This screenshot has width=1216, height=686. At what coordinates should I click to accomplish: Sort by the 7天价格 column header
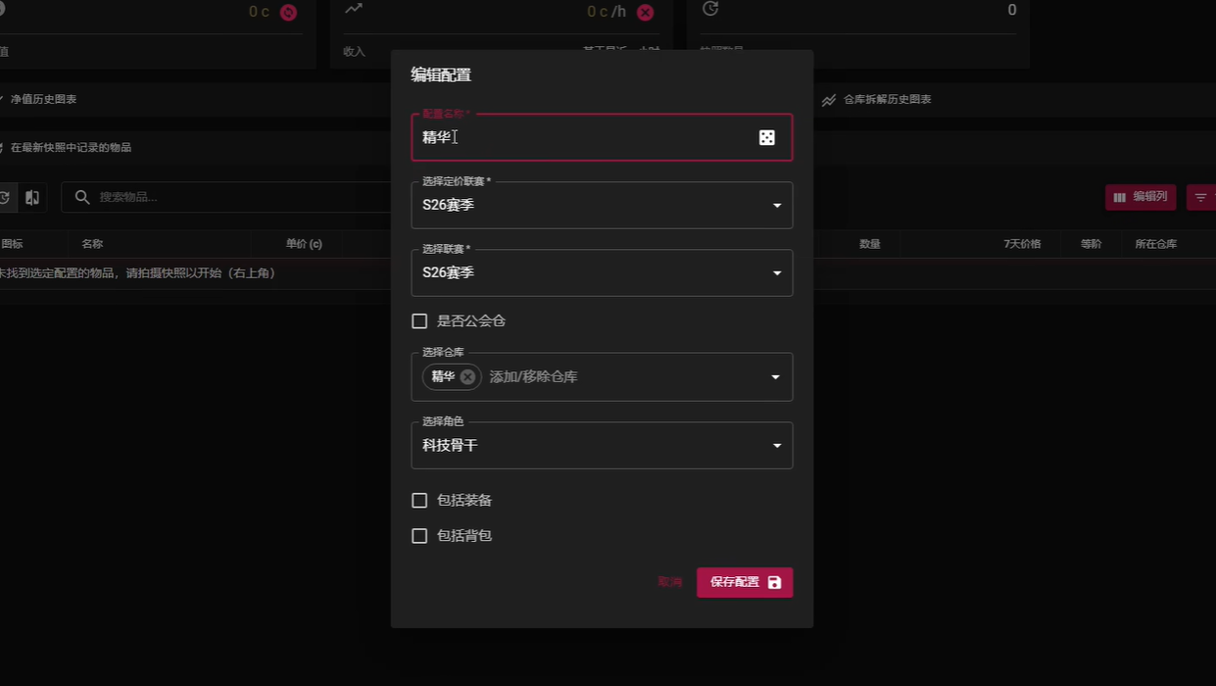(x=1022, y=244)
